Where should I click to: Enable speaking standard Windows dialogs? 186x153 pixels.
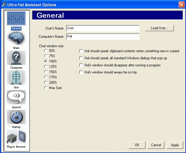tap(81, 58)
